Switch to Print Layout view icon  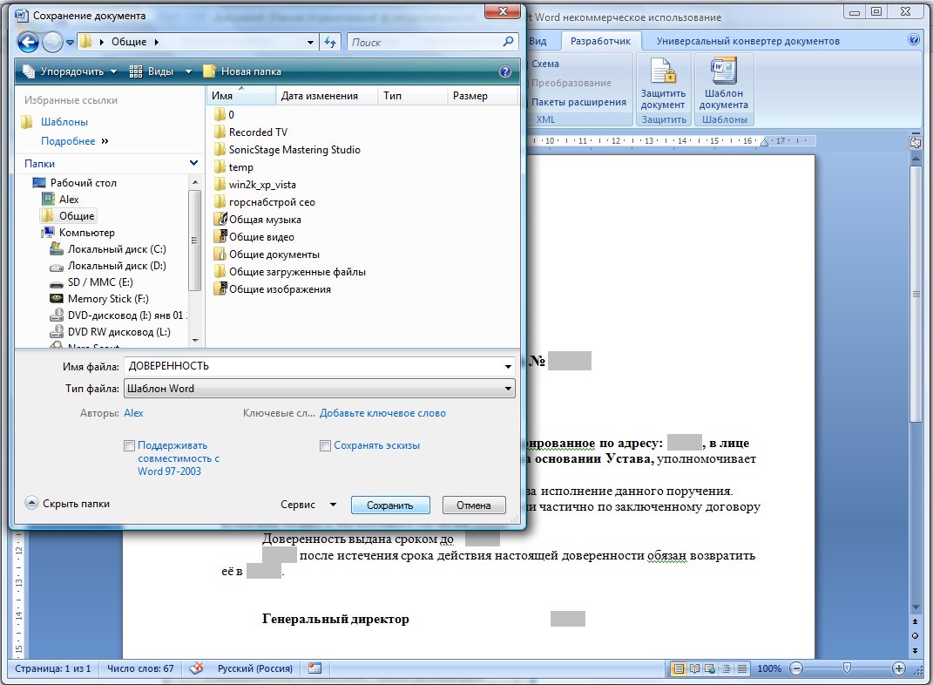678,668
